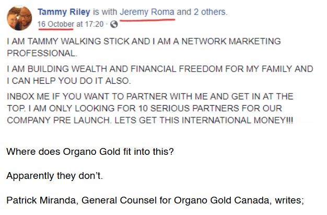Click the globe public-audience icon
Screen dimensions: 327x215
pyautogui.click(x=114, y=24)
